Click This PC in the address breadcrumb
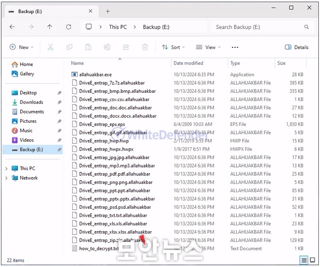 pos(118,27)
